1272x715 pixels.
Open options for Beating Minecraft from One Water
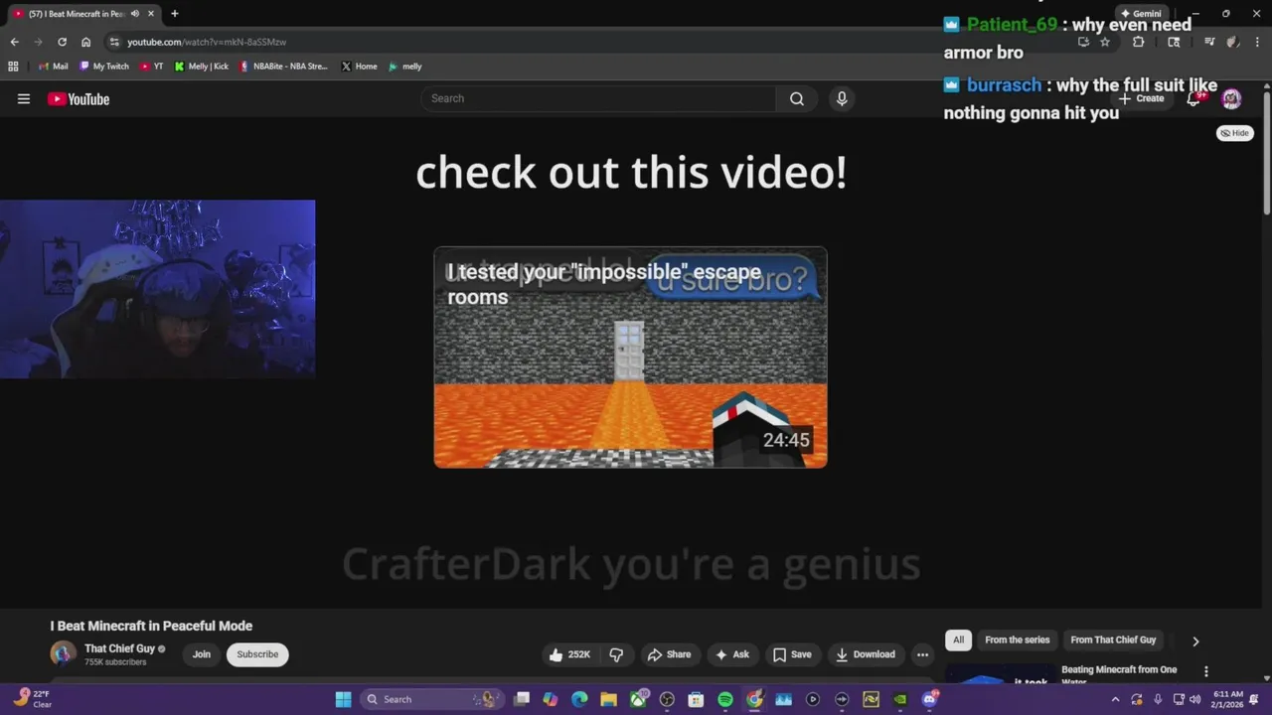pyautogui.click(x=1206, y=672)
